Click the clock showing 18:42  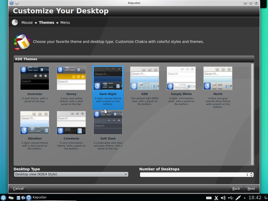click(x=255, y=198)
